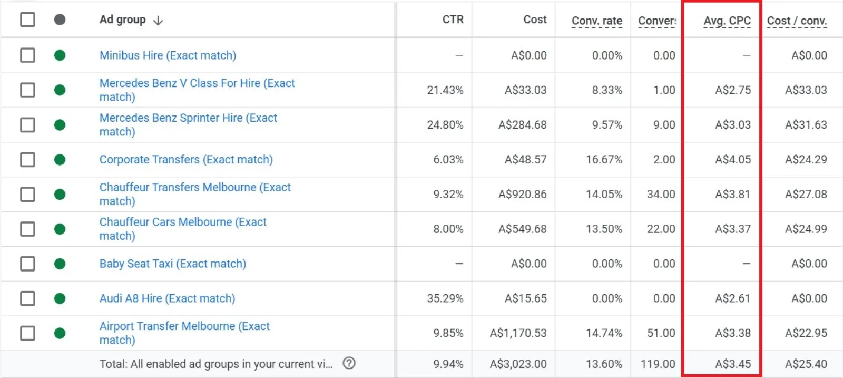The image size is (843, 378).
Task: Click status dot for Mercedes Benz Sprinter Hire
Action: point(60,125)
